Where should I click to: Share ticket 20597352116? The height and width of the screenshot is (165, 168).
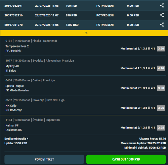click(x=162, y=15)
